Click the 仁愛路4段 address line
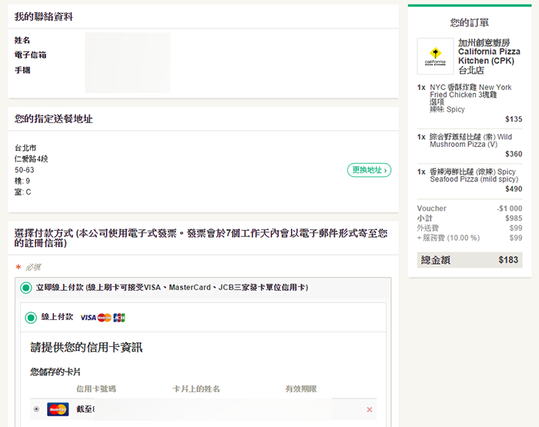Viewport: 539px width, 427px height. click(32, 159)
